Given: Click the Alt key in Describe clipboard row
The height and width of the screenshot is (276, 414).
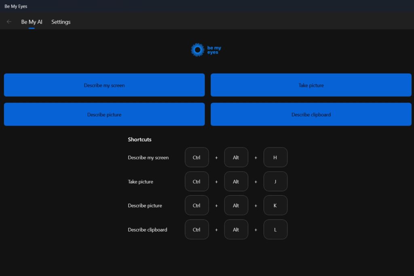Looking at the screenshot, I should point(236,229).
